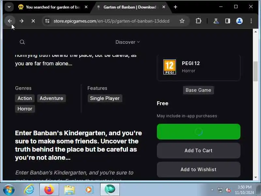Open File Explorer from taskbar
The image size is (261, 196).
coord(69,190)
